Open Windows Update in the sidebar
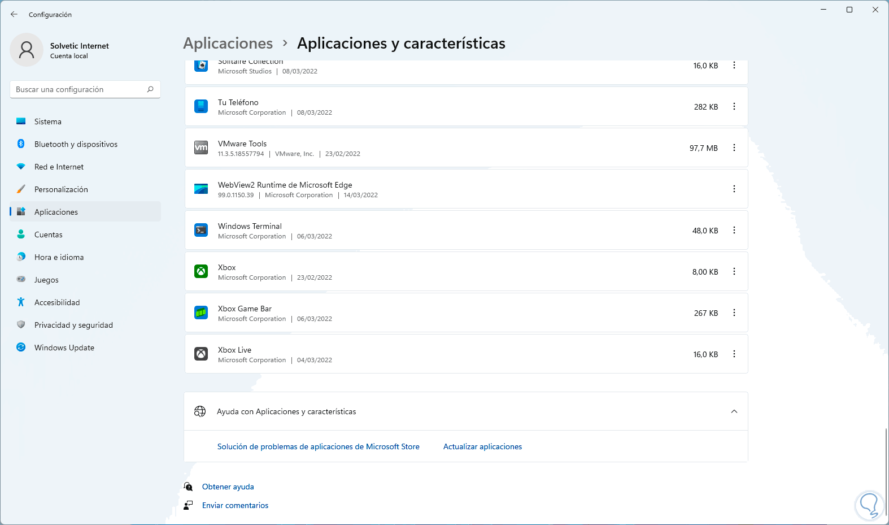This screenshot has width=889, height=525. coord(64,348)
